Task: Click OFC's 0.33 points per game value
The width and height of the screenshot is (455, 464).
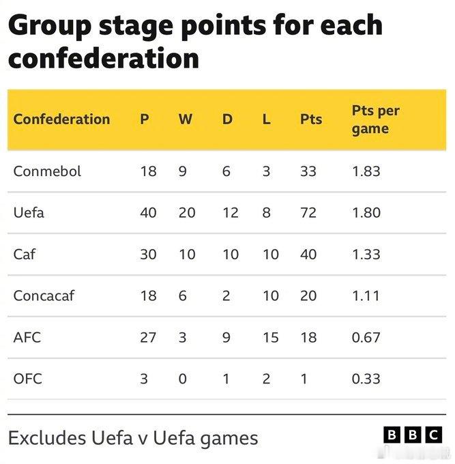Action: (366, 379)
